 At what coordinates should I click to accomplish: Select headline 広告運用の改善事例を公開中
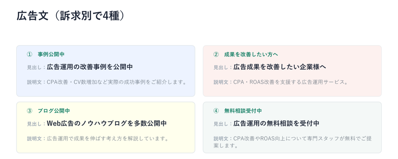[90, 67]
